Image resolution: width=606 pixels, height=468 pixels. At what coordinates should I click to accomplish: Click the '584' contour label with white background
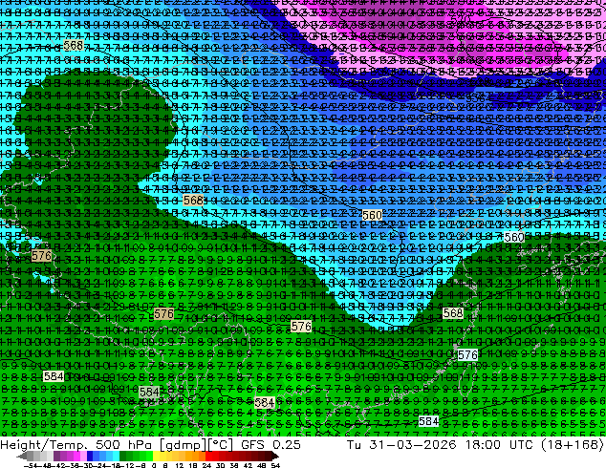coord(428,421)
